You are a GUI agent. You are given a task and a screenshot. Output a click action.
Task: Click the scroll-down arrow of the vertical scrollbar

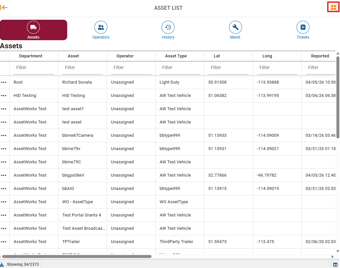[338, 251]
